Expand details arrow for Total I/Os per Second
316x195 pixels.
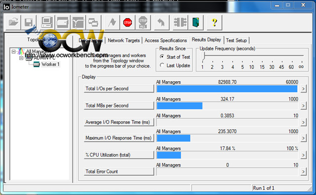(303, 89)
